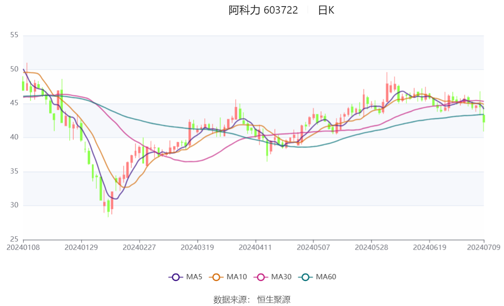Select the 20240411 x-axis date label
This screenshot has width=504, height=306.
(x=255, y=248)
